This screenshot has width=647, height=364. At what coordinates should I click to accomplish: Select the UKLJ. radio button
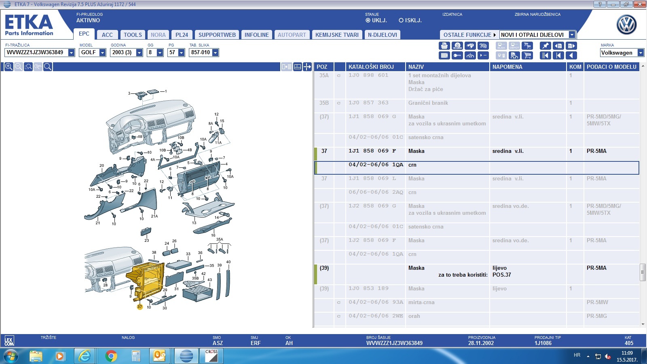point(368,20)
